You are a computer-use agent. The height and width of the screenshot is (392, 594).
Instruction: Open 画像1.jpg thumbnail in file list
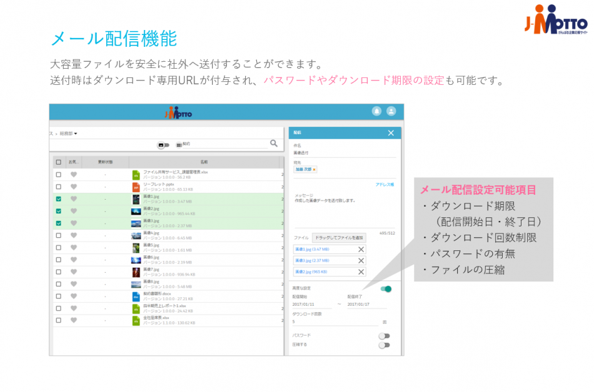click(136, 199)
